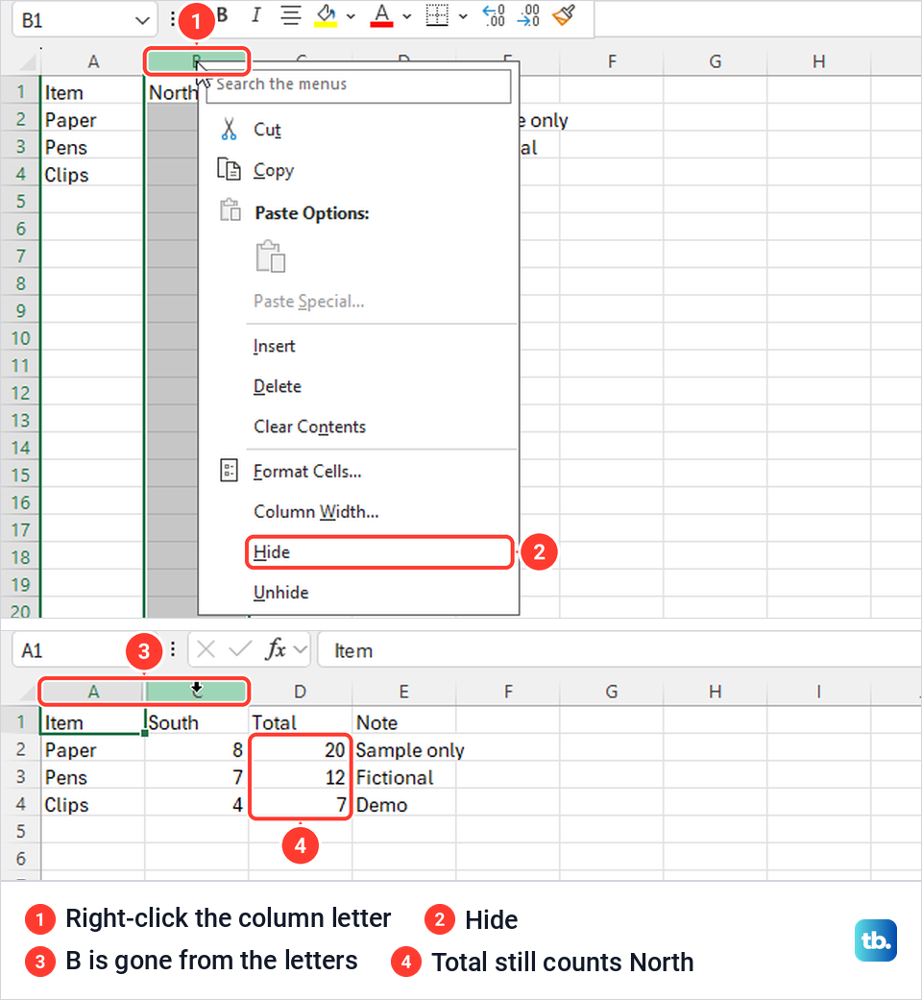Toggle Bold in the mini toolbar

click(x=222, y=15)
